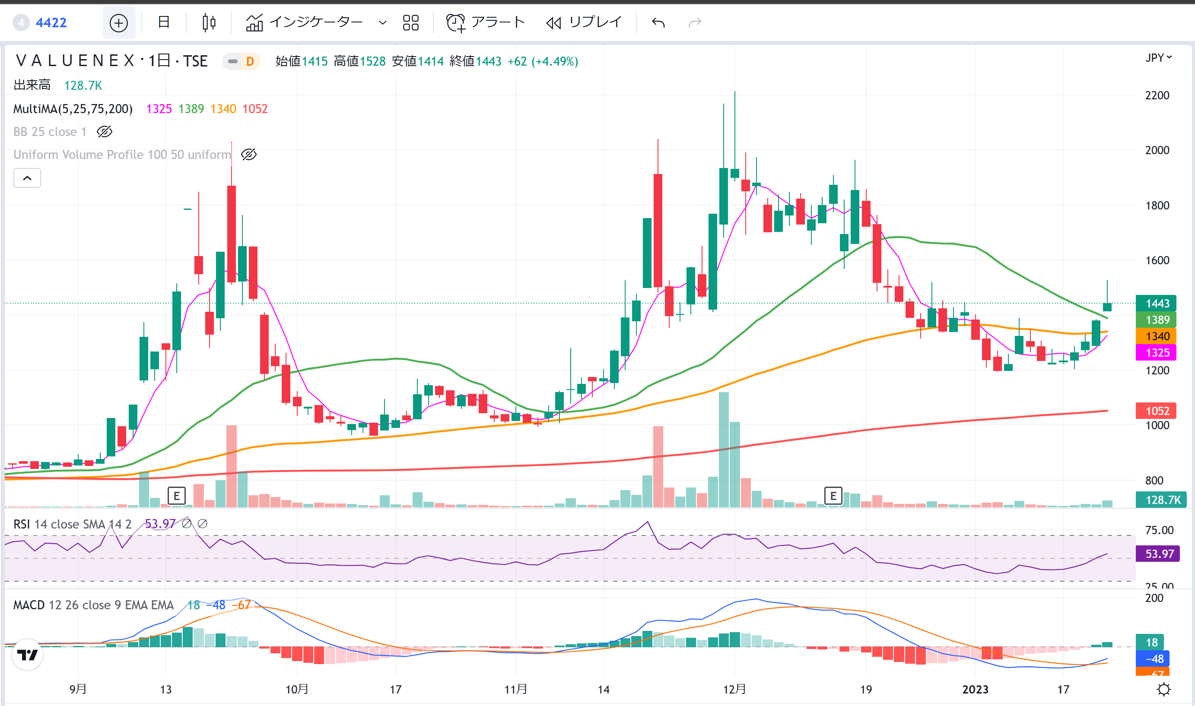The width and height of the screenshot is (1195, 706).
Task: Add a symbol to compare with the plus icon
Action: [118, 23]
